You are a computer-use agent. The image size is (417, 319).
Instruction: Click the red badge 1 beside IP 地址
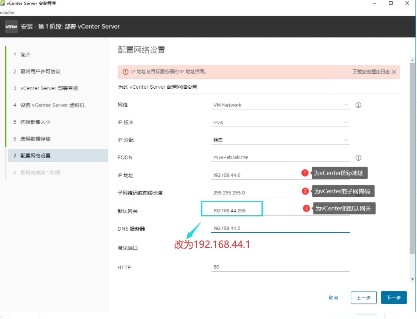coord(305,173)
